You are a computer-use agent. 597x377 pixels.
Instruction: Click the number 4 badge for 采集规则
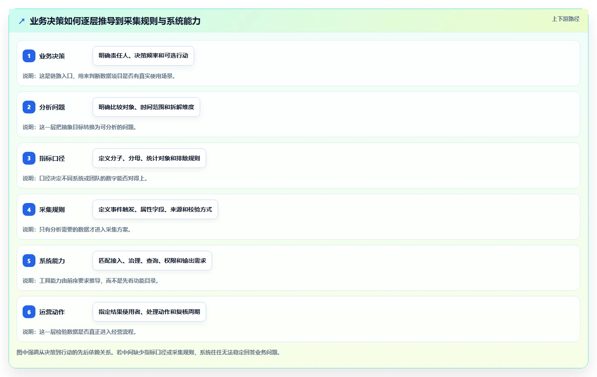coord(29,209)
